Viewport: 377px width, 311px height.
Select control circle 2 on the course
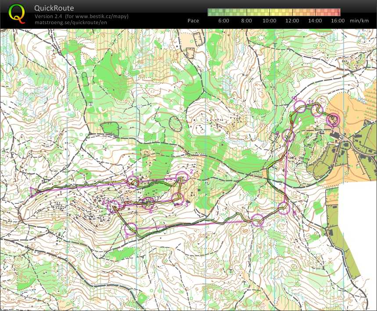181,177
